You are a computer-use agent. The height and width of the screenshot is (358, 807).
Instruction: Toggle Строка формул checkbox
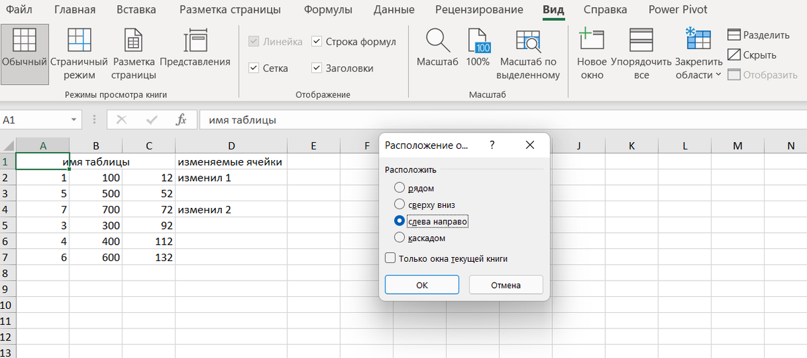pyautogui.click(x=317, y=42)
